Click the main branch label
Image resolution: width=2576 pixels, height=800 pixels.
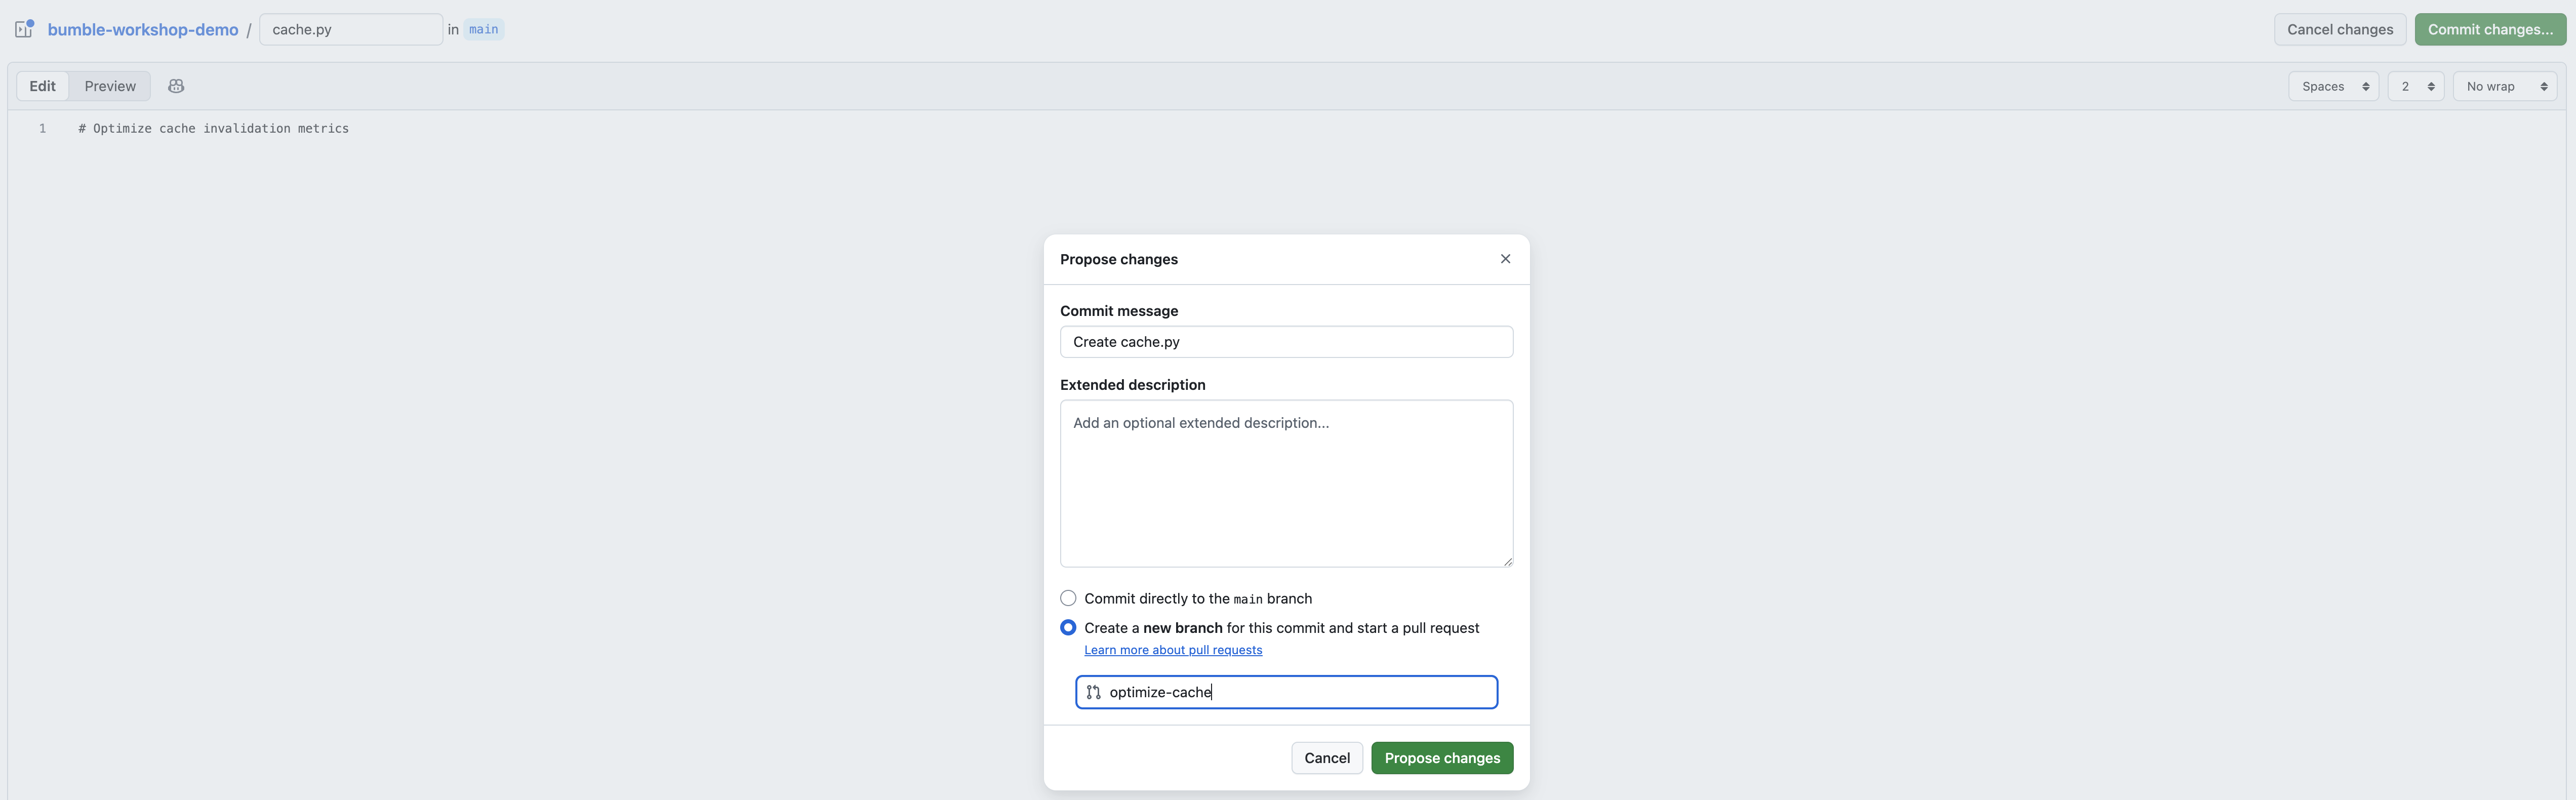pyautogui.click(x=484, y=29)
